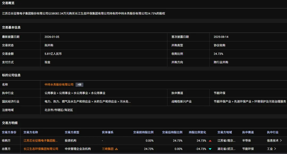Screen dimensions: 287x154
Task: Select seller row track 节能环保
Action: click(248, 149)
